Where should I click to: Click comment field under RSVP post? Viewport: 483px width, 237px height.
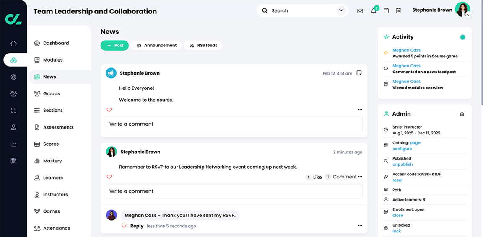coord(234,191)
